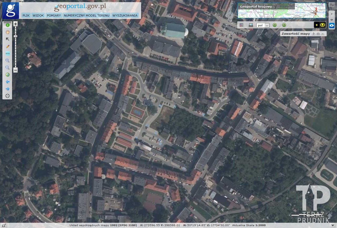
Task: Select the medium eye visibility level
Action: (332, 19)
